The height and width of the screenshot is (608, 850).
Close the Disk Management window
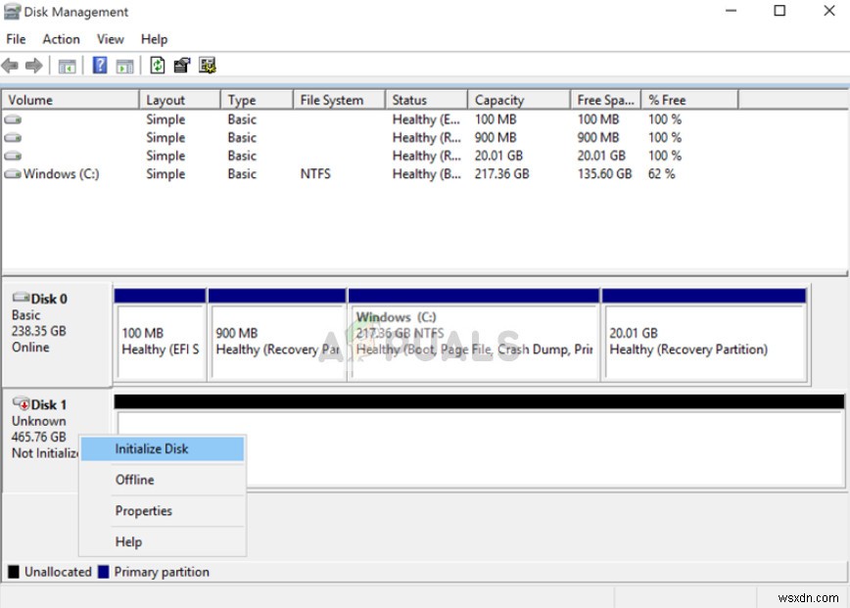click(x=828, y=11)
